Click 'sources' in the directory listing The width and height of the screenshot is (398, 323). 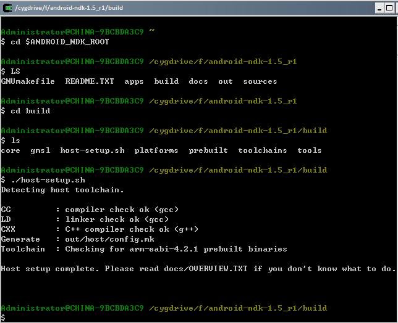(x=260, y=81)
